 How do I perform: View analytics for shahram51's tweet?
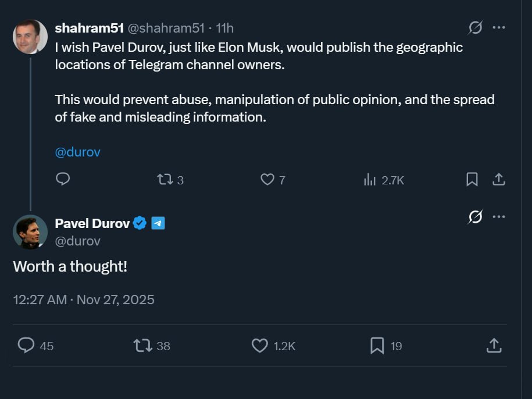pyautogui.click(x=370, y=180)
